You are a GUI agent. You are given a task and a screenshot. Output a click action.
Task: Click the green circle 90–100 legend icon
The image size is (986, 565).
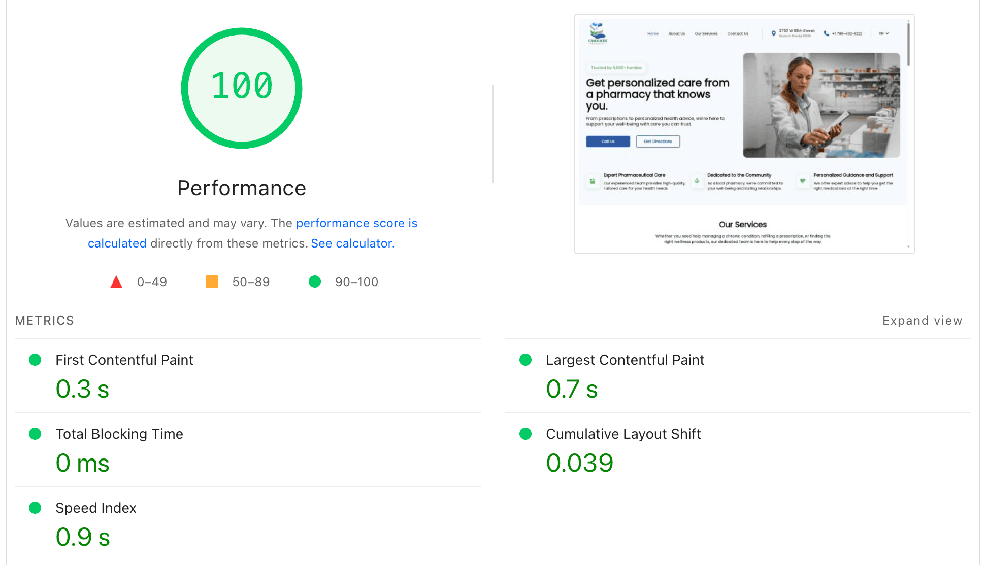315,281
